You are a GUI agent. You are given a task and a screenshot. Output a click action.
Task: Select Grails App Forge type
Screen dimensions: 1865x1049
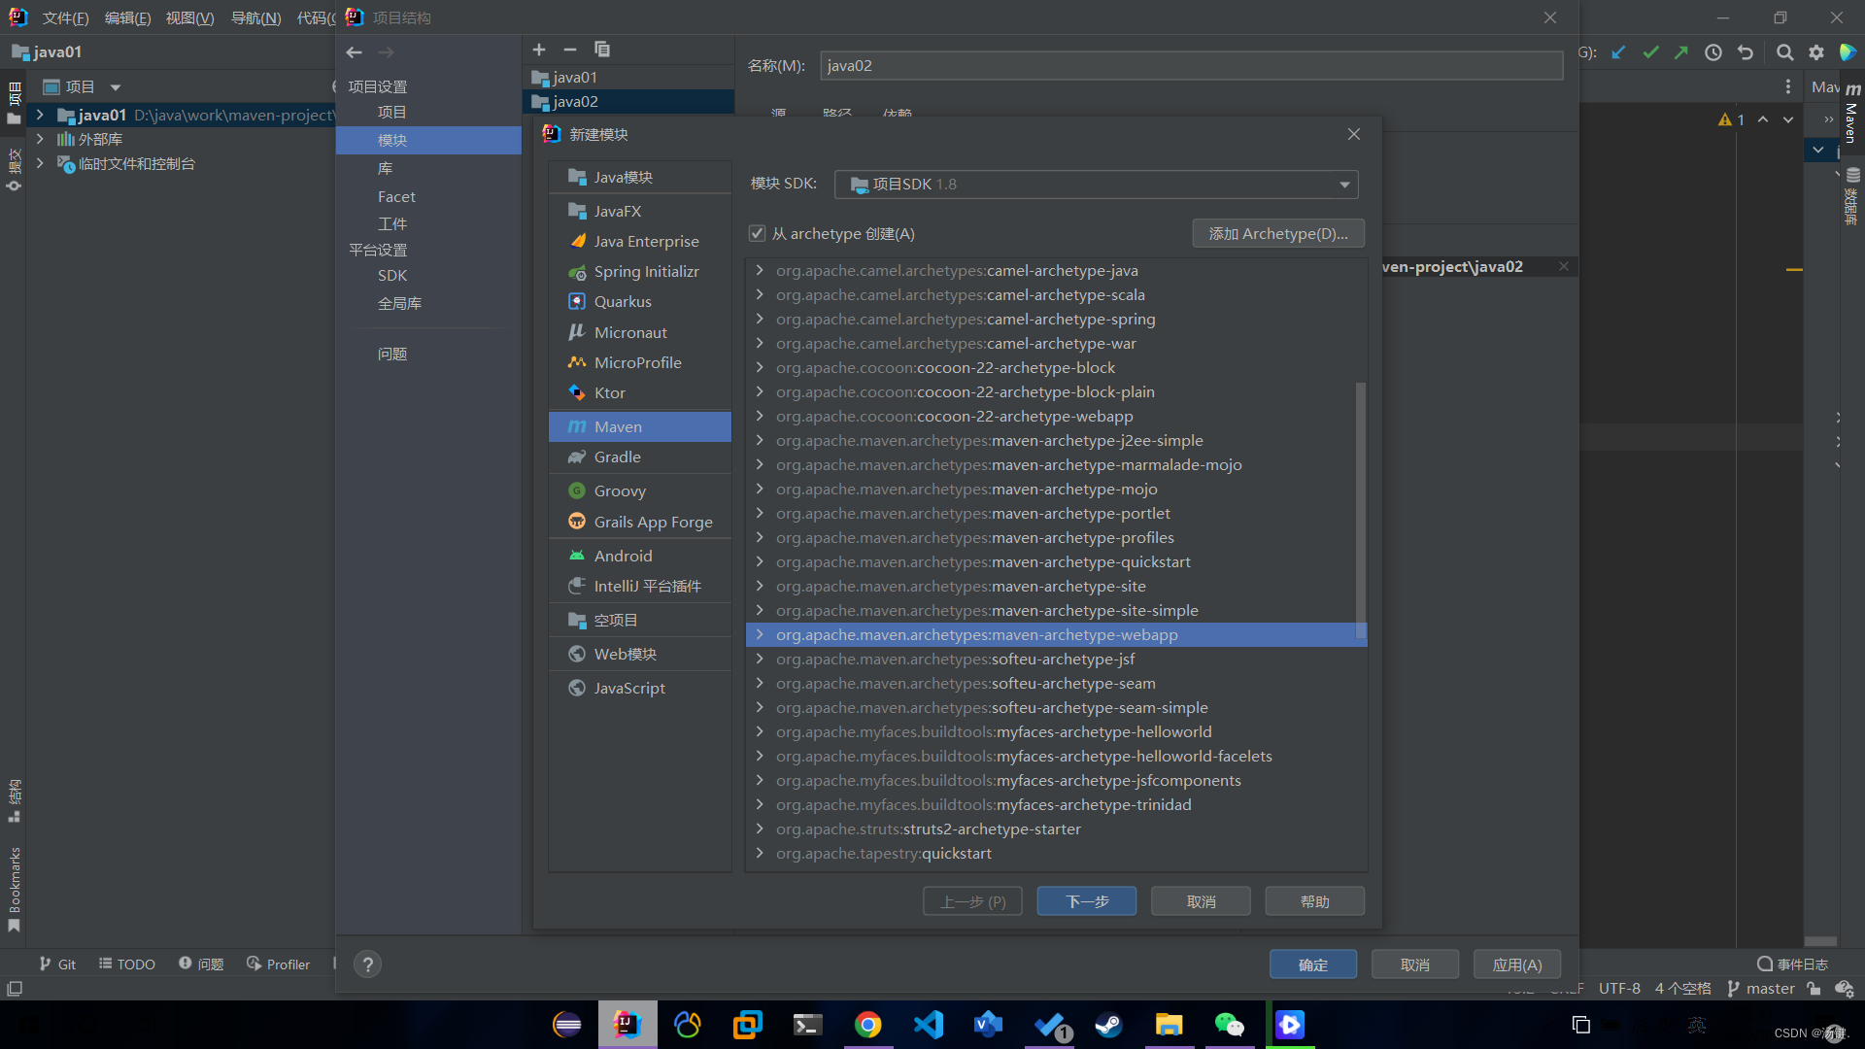[640, 522]
